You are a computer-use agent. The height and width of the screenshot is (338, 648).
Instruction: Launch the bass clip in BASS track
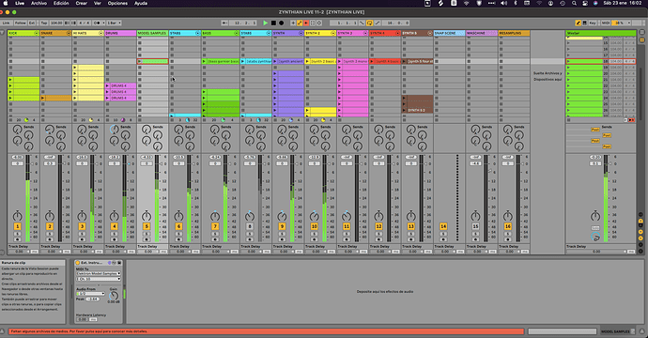pos(204,61)
